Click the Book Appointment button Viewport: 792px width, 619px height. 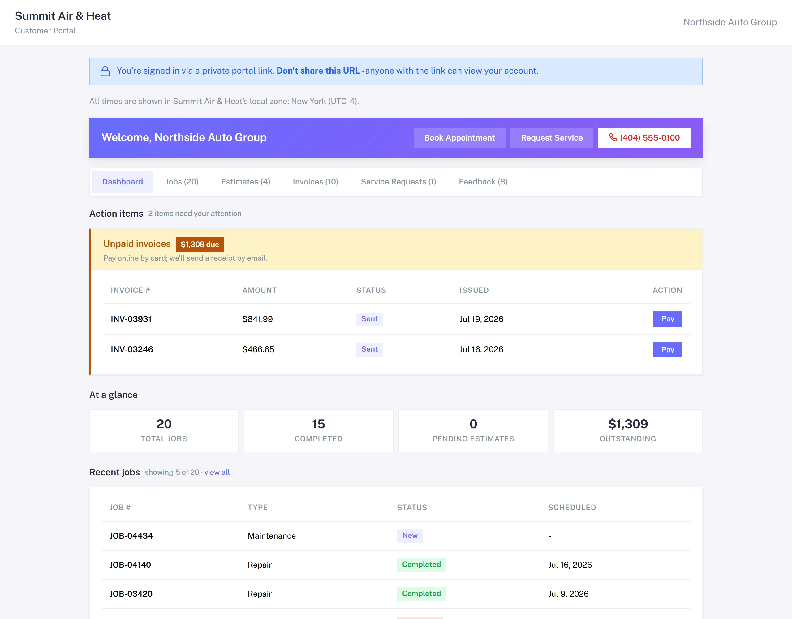(459, 137)
